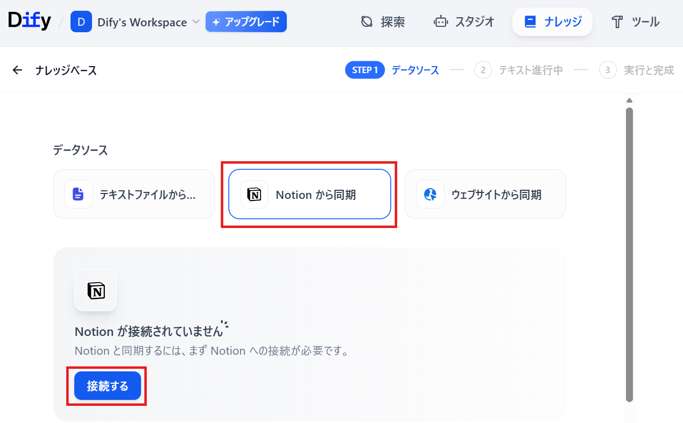Select step 3 実行と完成

coord(637,70)
